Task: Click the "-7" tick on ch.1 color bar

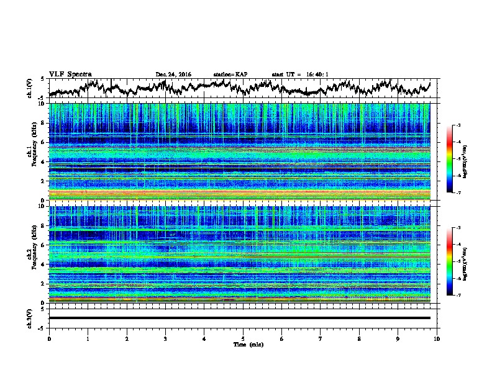Action: coord(458,192)
